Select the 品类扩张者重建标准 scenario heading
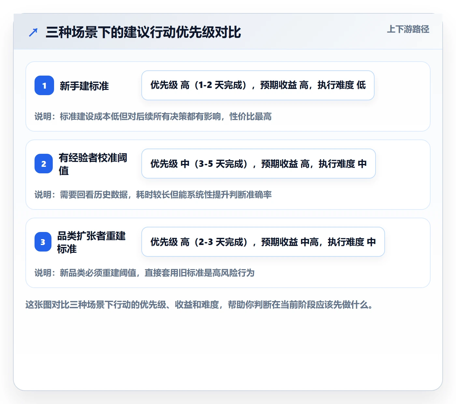The height and width of the screenshot is (404, 456). (x=91, y=242)
